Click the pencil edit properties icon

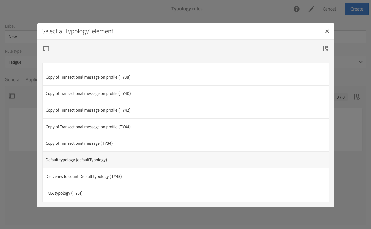(311, 9)
